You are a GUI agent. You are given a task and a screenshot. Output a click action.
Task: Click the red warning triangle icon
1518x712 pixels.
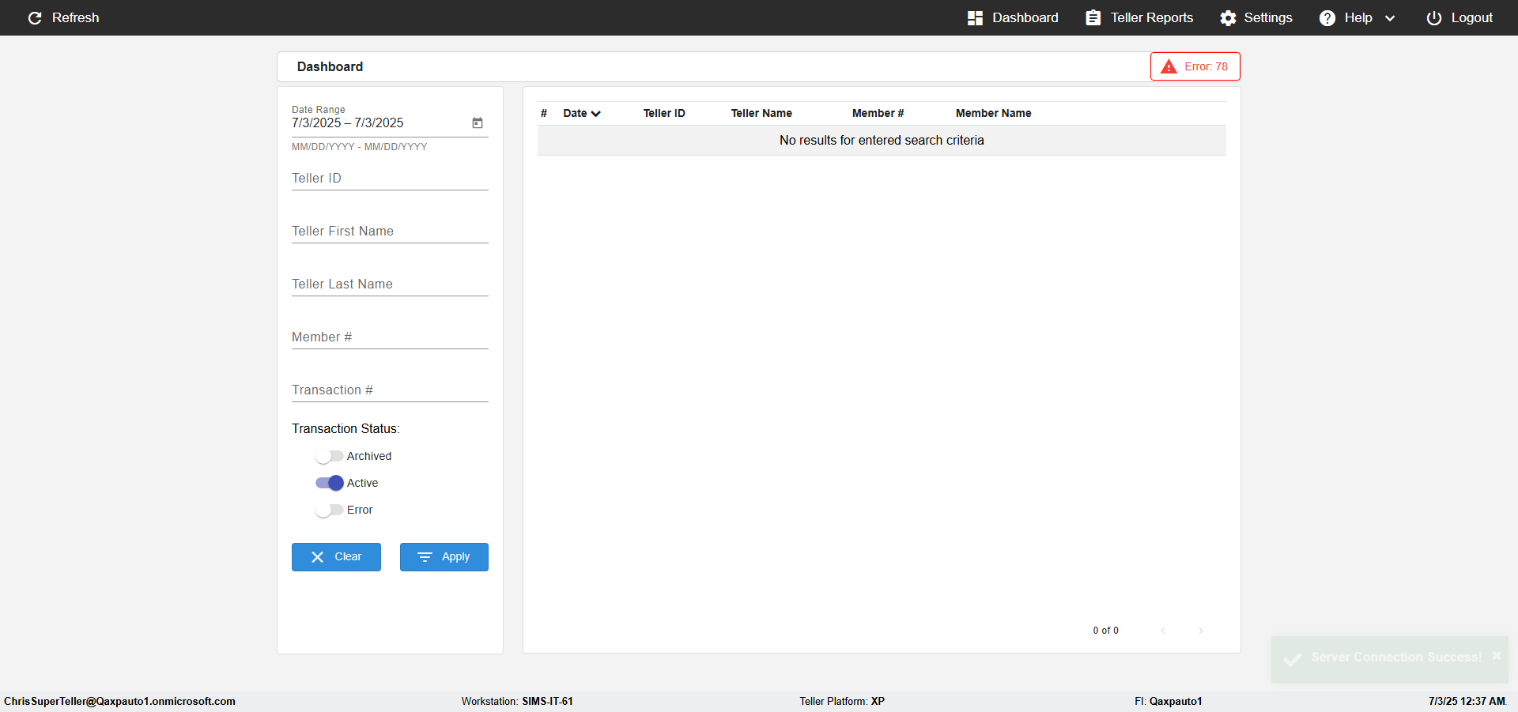point(1169,66)
